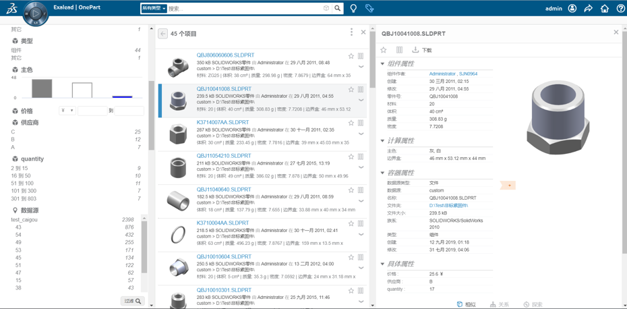Click the 3D shape search cube icon
The image size is (627, 309).
point(326,9)
